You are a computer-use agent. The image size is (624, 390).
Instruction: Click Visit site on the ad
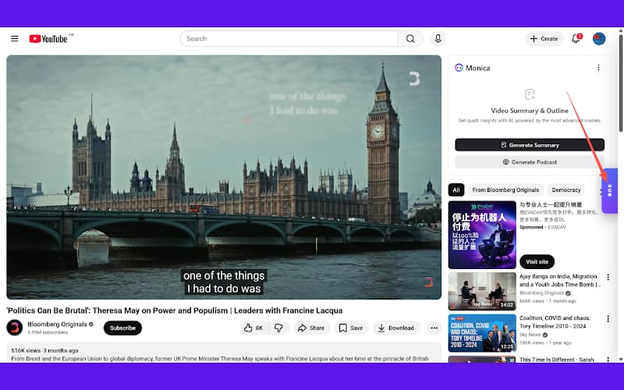[537, 261]
